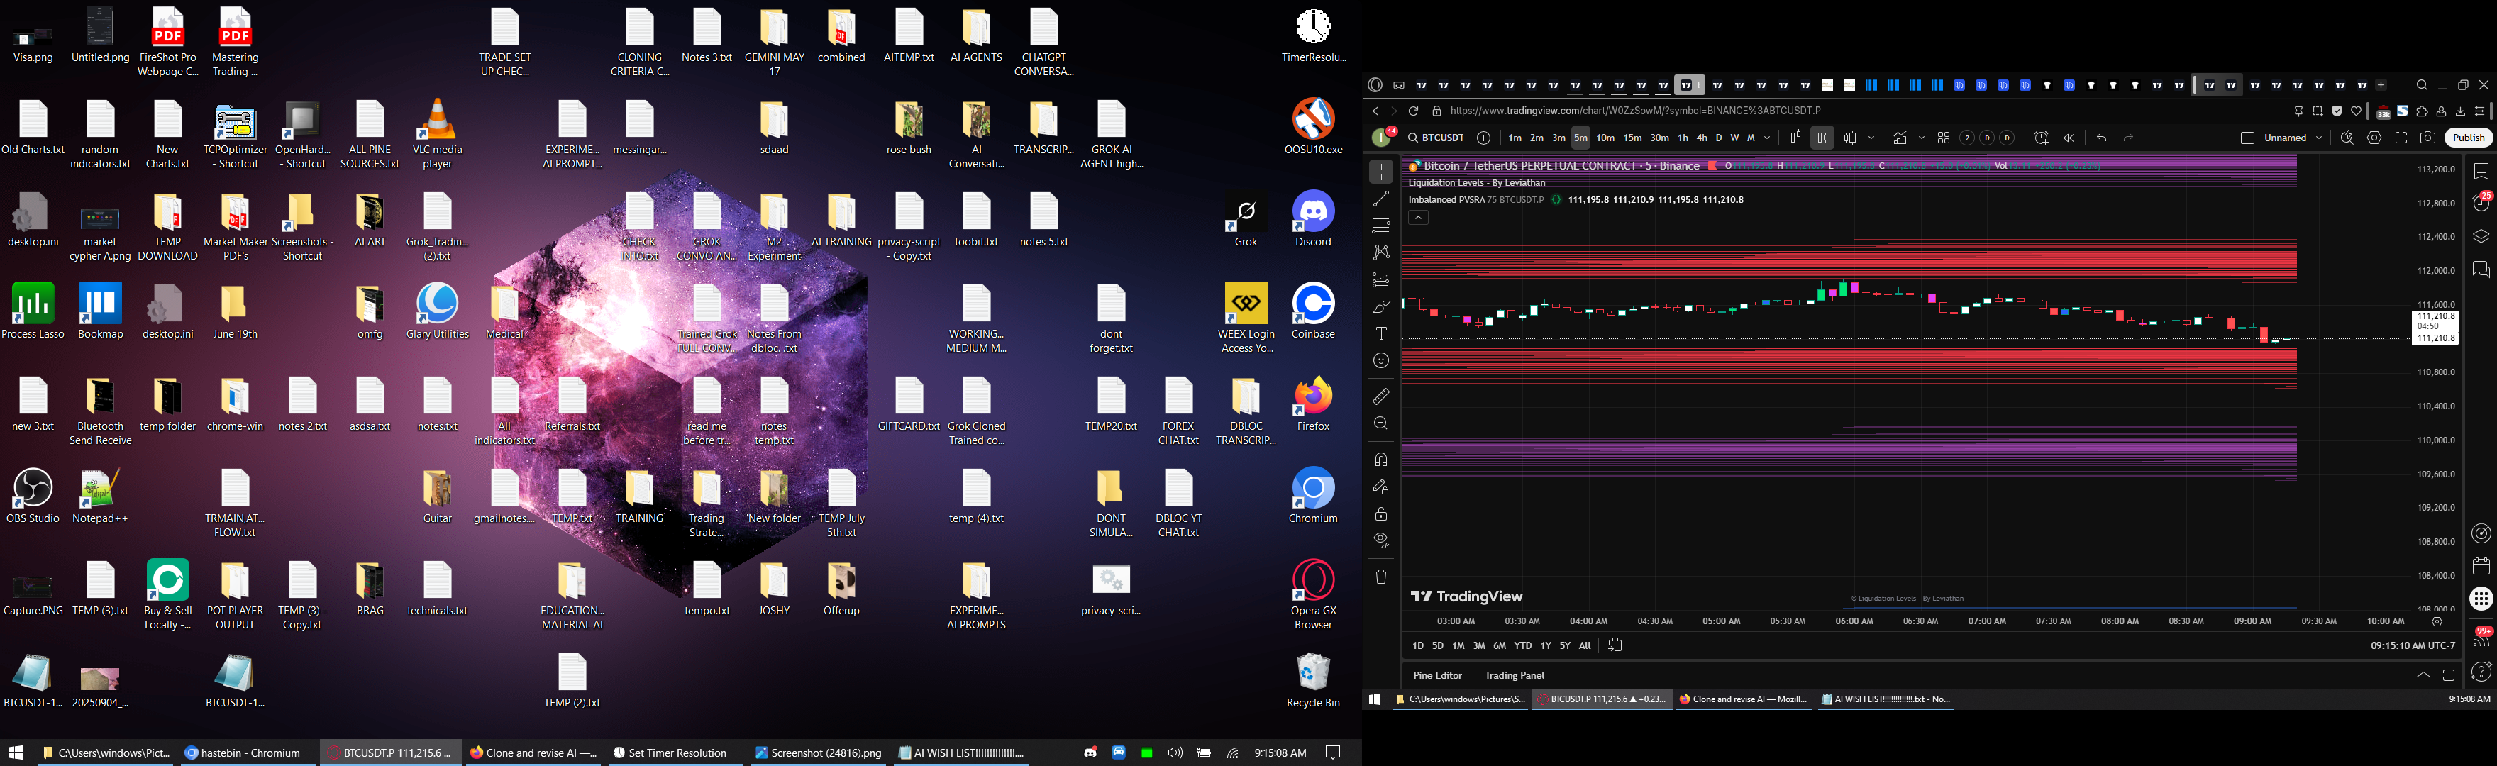
Task: Take a chart snapshot with camera icon
Action: click(2427, 138)
